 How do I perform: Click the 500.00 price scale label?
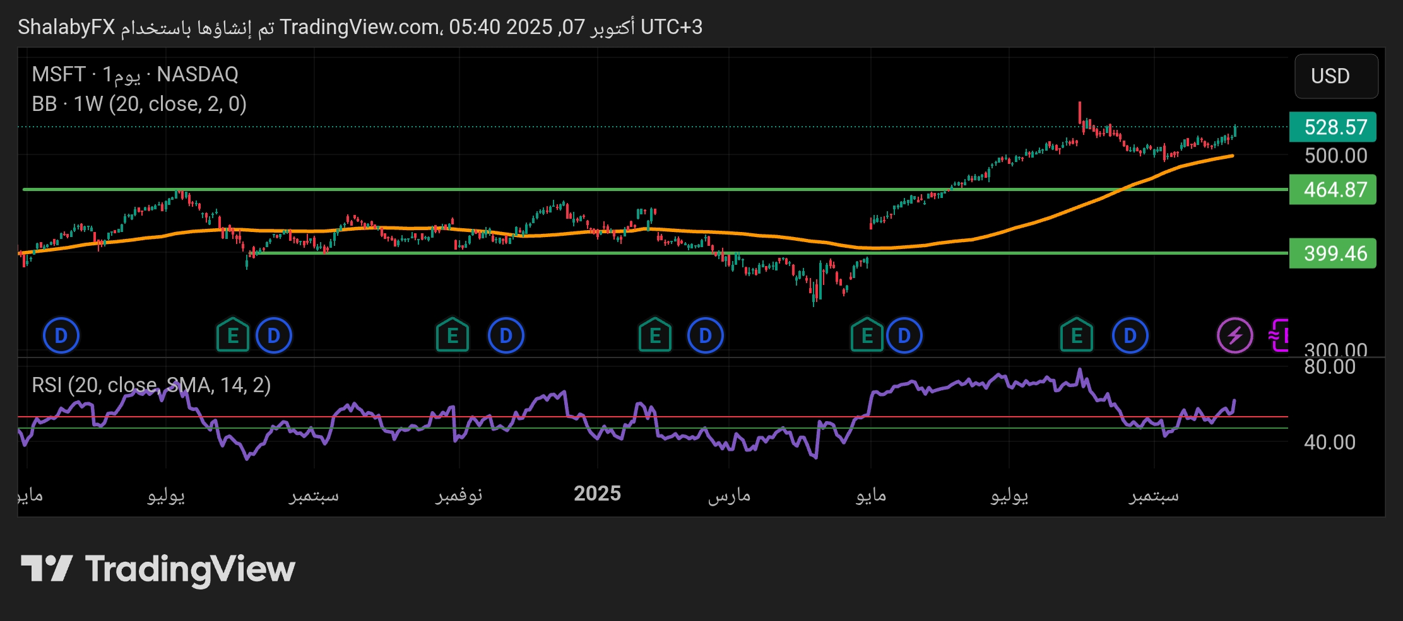click(x=1335, y=156)
